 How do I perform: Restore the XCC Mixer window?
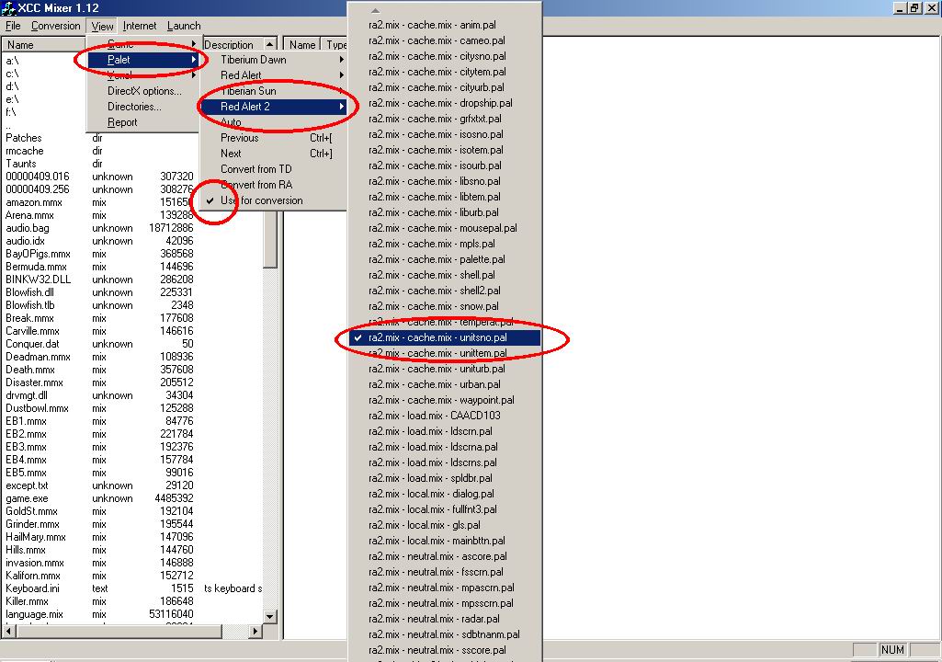point(914,8)
